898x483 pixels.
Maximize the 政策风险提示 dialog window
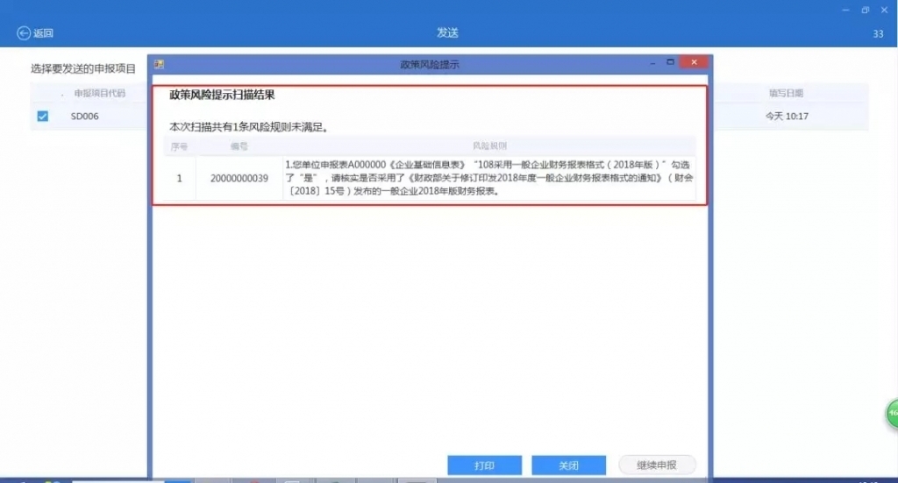click(670, 62)
